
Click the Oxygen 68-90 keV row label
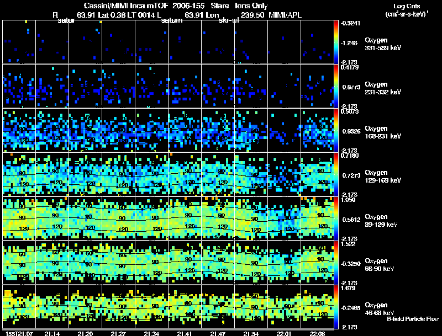pyautogui.click(x=380, y=265)
